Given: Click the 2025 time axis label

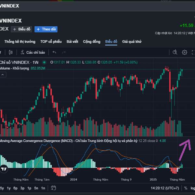Looking at the screenshot, I should pos(153,179).
